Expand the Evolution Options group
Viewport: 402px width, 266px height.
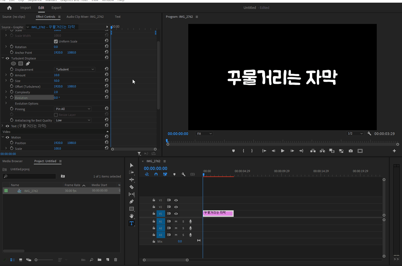click(6, 103)
